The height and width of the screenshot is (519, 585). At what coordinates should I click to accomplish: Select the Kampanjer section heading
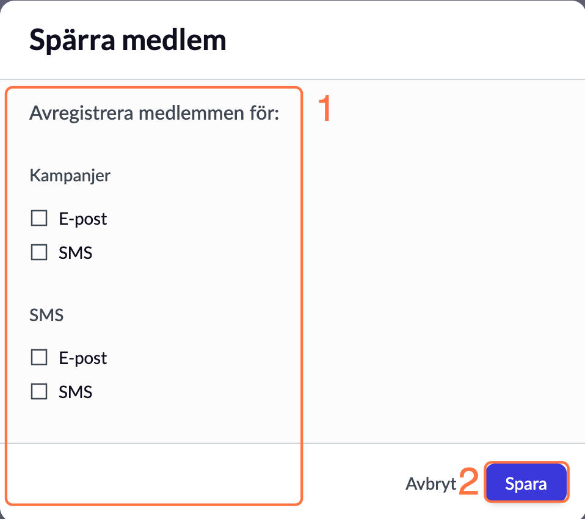tap(70, 176)
